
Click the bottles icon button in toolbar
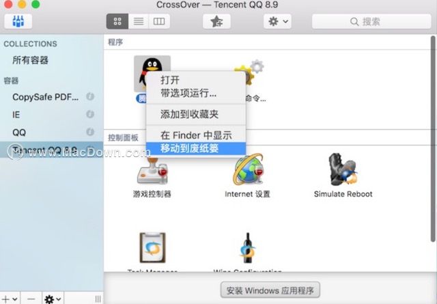pos(18,21)
